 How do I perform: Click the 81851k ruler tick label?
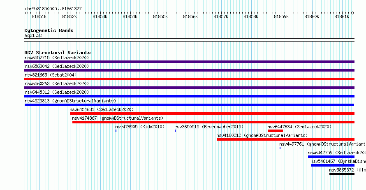[39, 16]
